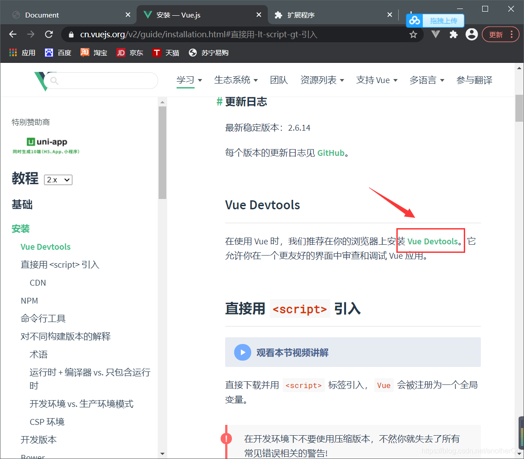This screenshot has width=524, height=459.
Task: Click the page scrollbar down arrow
Action: [519, 454]
